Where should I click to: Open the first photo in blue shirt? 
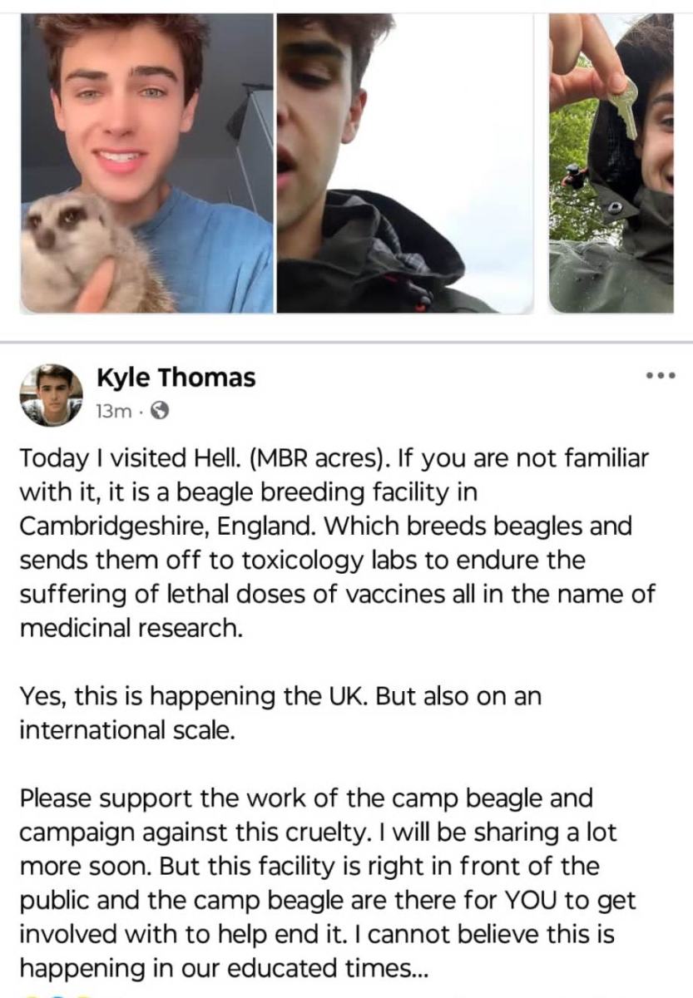pos(146,163)
